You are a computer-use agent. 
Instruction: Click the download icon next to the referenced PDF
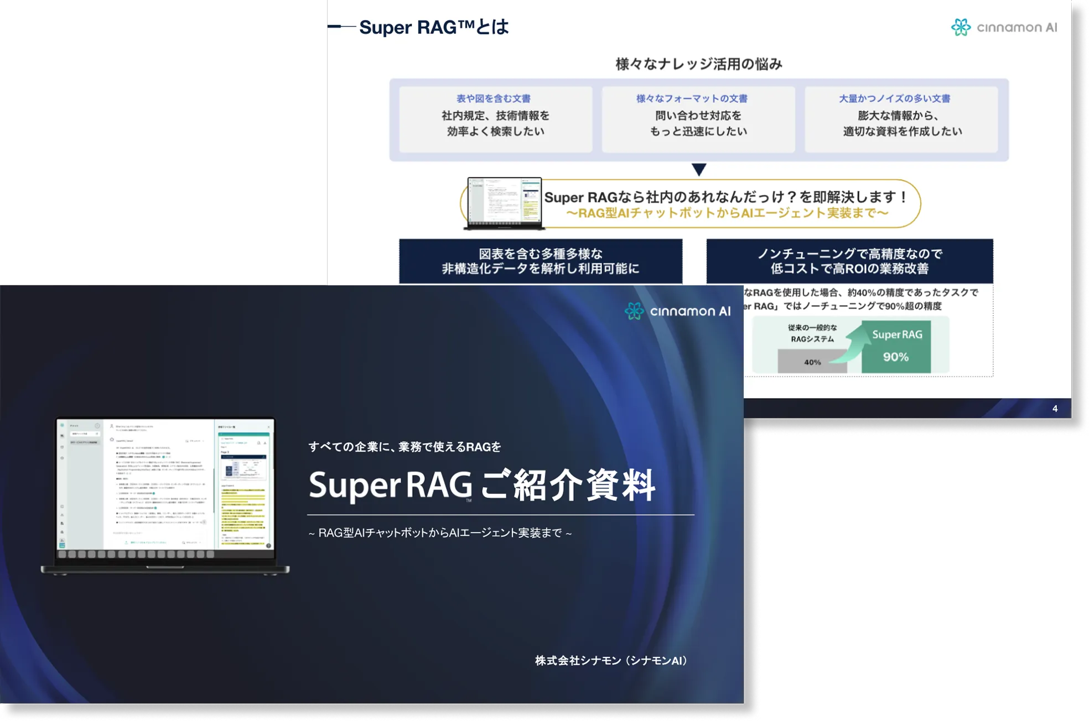pyautogui.click(x=258, y=443)
